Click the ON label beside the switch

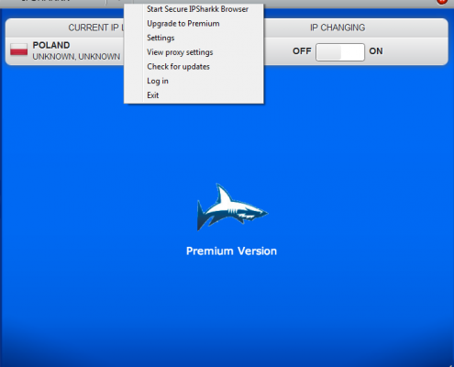pos(376,51)
